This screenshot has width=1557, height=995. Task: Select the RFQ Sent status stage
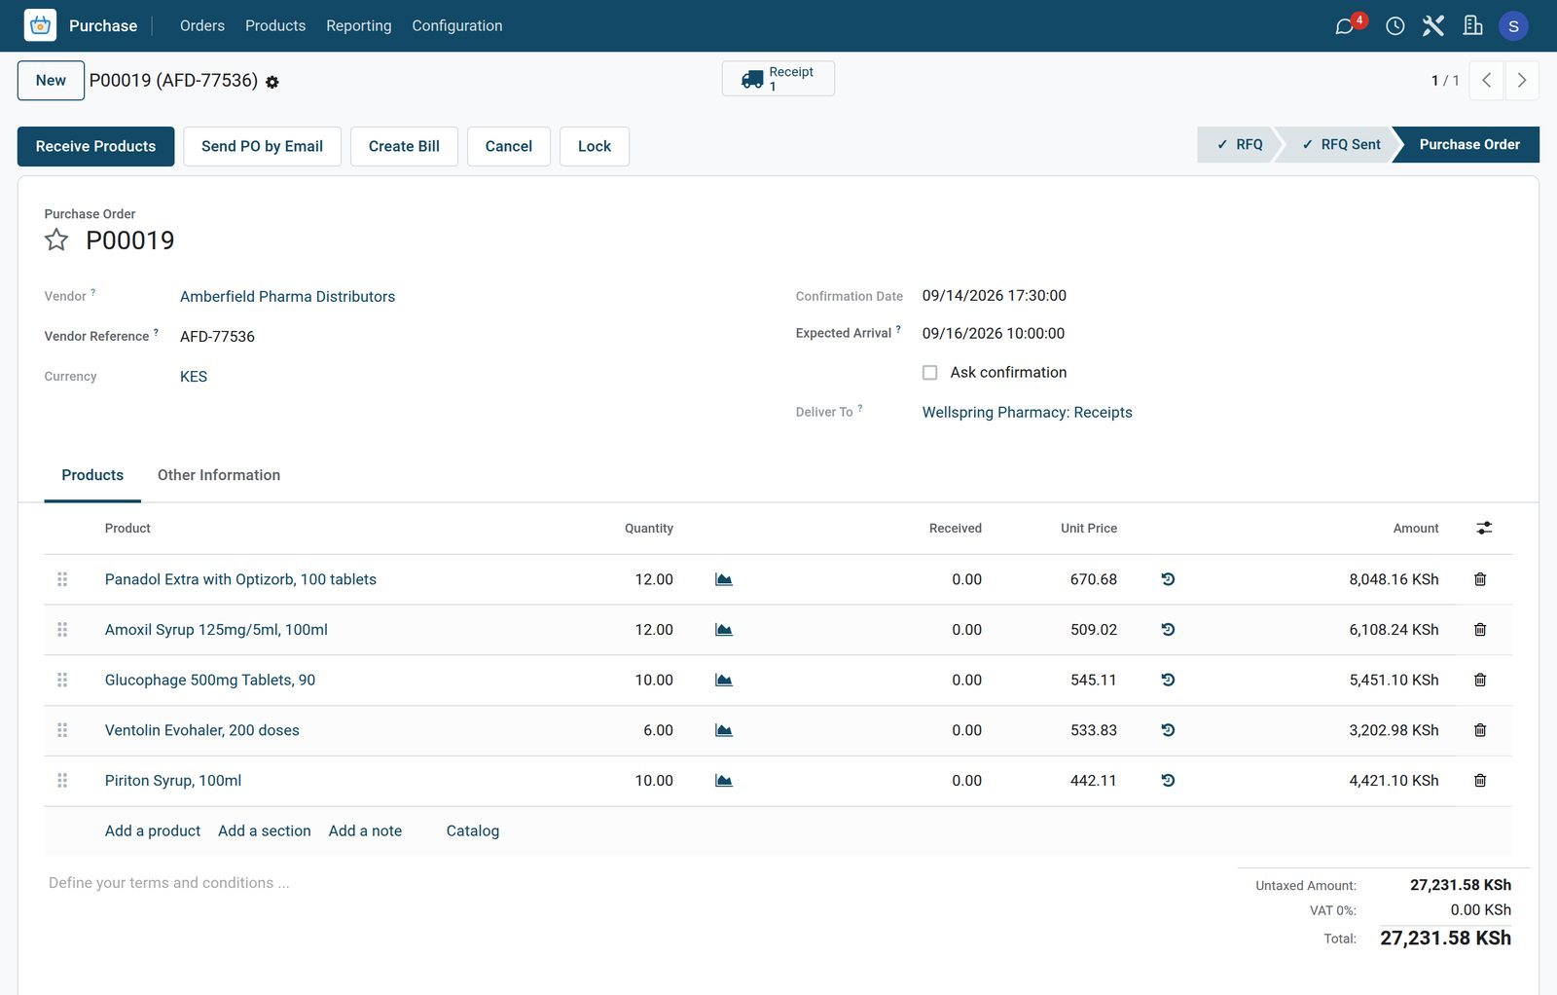point(1340,144)
